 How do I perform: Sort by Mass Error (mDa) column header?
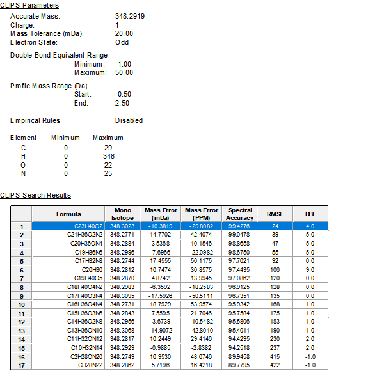(161, 214)
